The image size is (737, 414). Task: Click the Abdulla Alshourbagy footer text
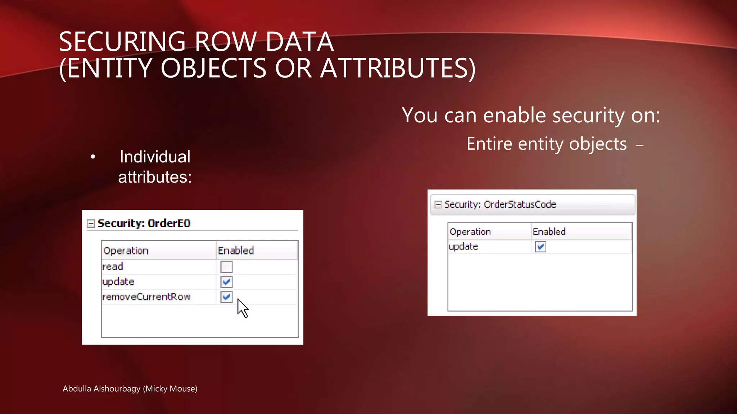pos(130,388)
